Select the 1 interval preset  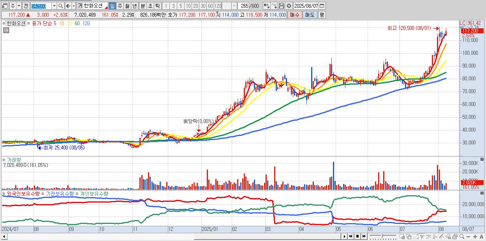[x=166, y=6]
